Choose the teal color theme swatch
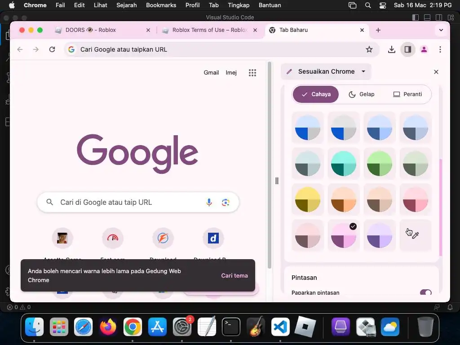Viewport: 460px width, 345px height. [344, 164]
